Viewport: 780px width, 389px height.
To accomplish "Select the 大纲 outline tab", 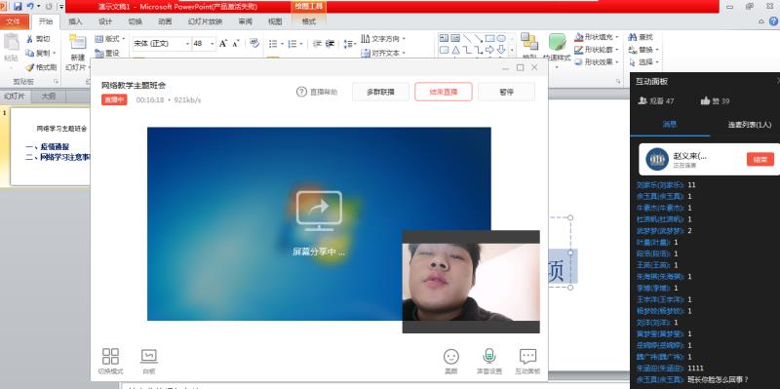I will point(48,97).
